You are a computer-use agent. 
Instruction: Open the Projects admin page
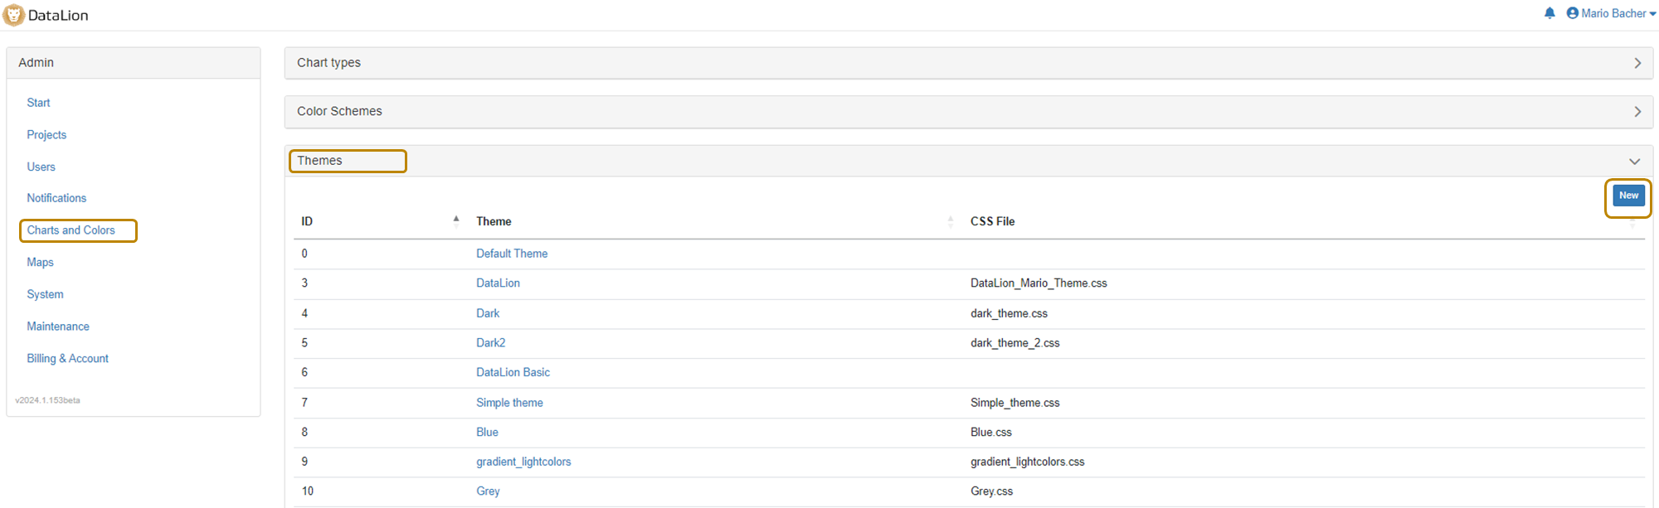46,135
